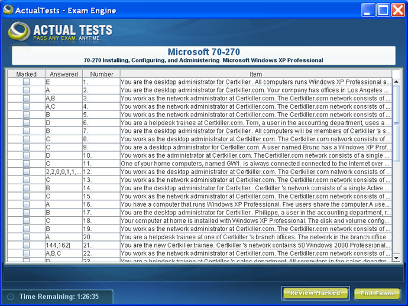The height and width of the screenshot is (306, 408).
Task: Mark question 11 for review
Action: click(26, 164)
